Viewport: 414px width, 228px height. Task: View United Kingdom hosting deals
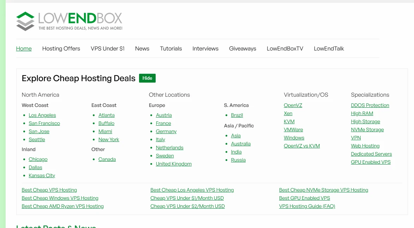pyautogui.click(x=174, y=164)
